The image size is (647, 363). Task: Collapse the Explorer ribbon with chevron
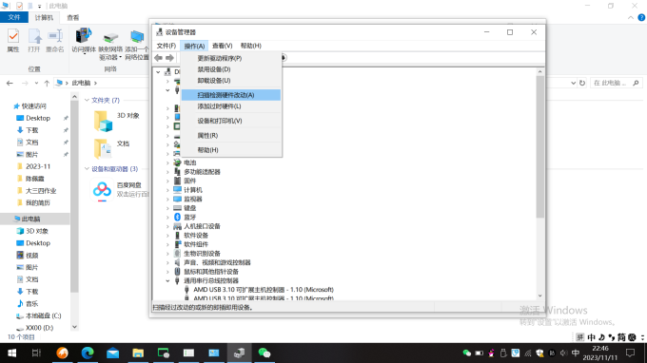point(631,17)
